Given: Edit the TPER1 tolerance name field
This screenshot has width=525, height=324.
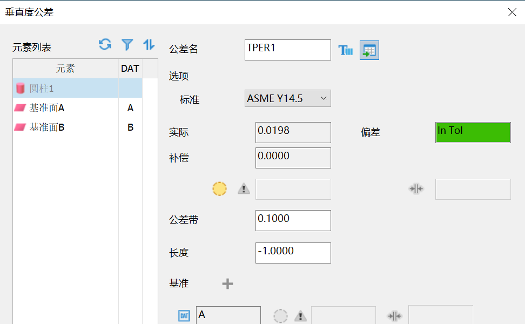Looking at the screenshot, I should [287, 50].
